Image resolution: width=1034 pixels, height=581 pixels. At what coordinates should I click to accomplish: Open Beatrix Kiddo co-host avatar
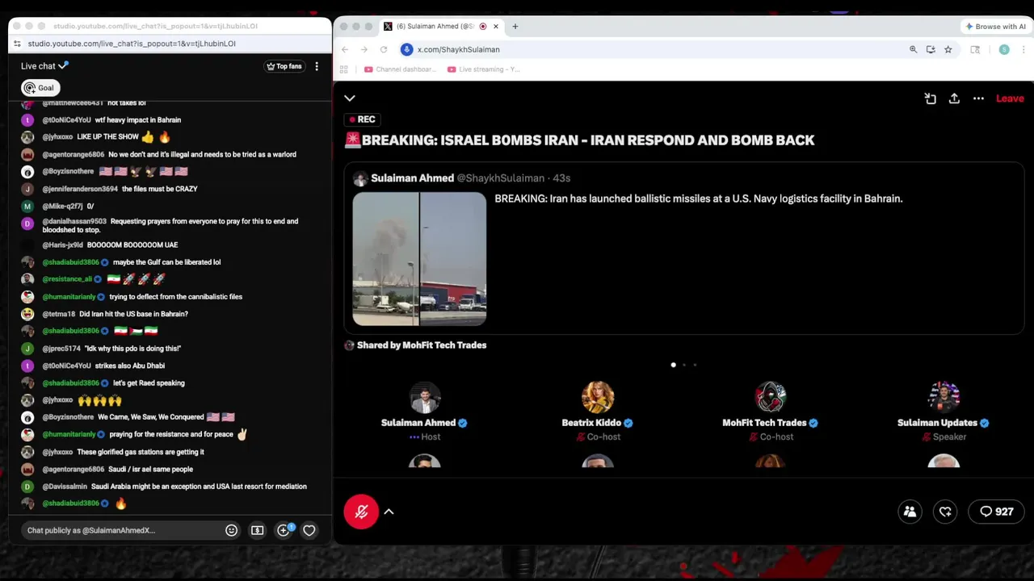coord(598,397)
